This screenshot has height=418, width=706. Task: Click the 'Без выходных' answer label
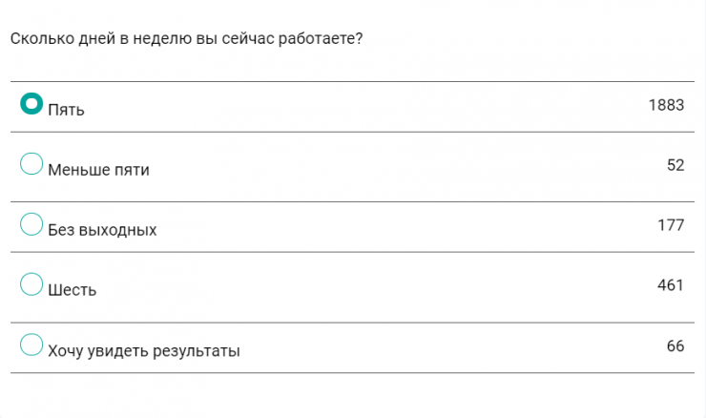[102, 230]
